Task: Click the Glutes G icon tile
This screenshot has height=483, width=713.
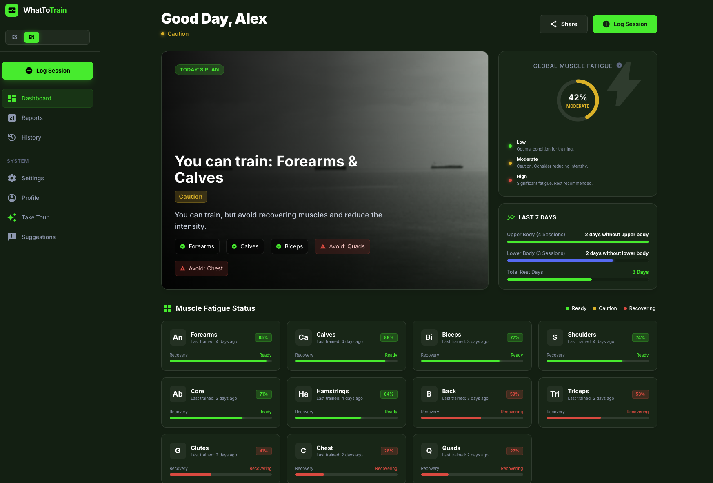Action: tap(178, 451)
